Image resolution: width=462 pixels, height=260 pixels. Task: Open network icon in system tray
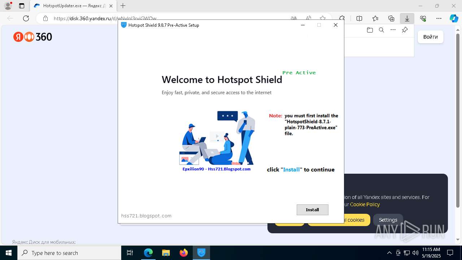click(x=407, y=253)
